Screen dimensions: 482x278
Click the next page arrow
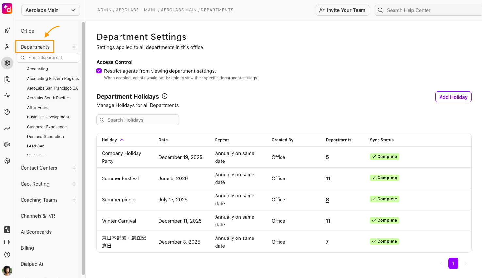click(466, 263)
